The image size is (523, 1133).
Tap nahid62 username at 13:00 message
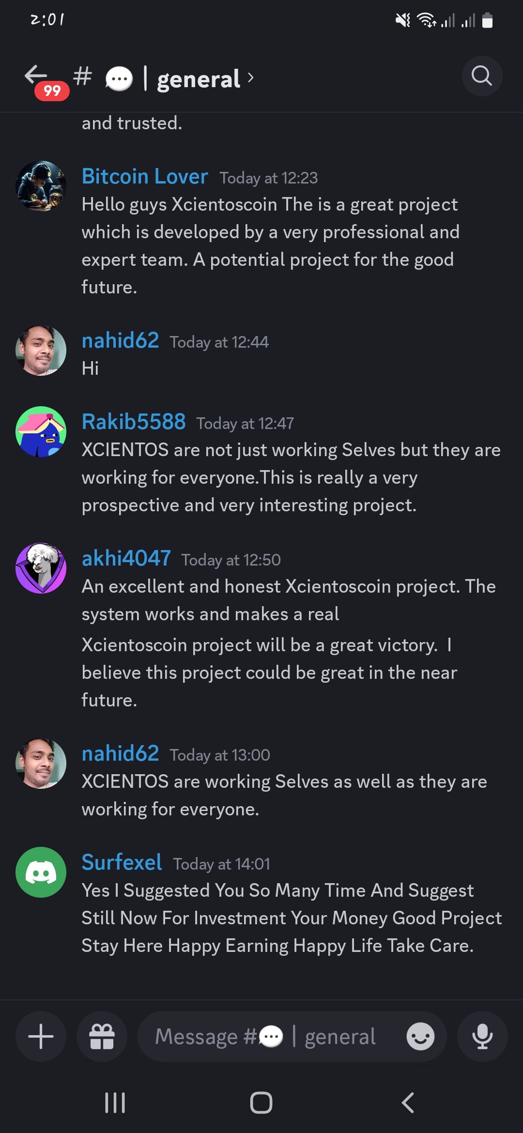click(x=121, y=753)
